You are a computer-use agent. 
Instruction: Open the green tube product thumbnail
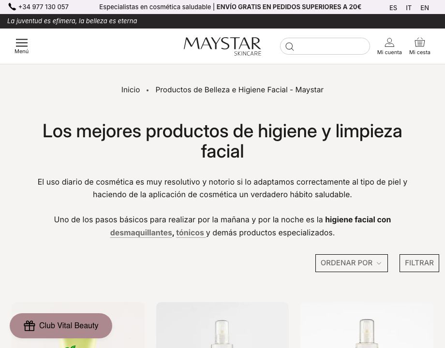[78, 325]
